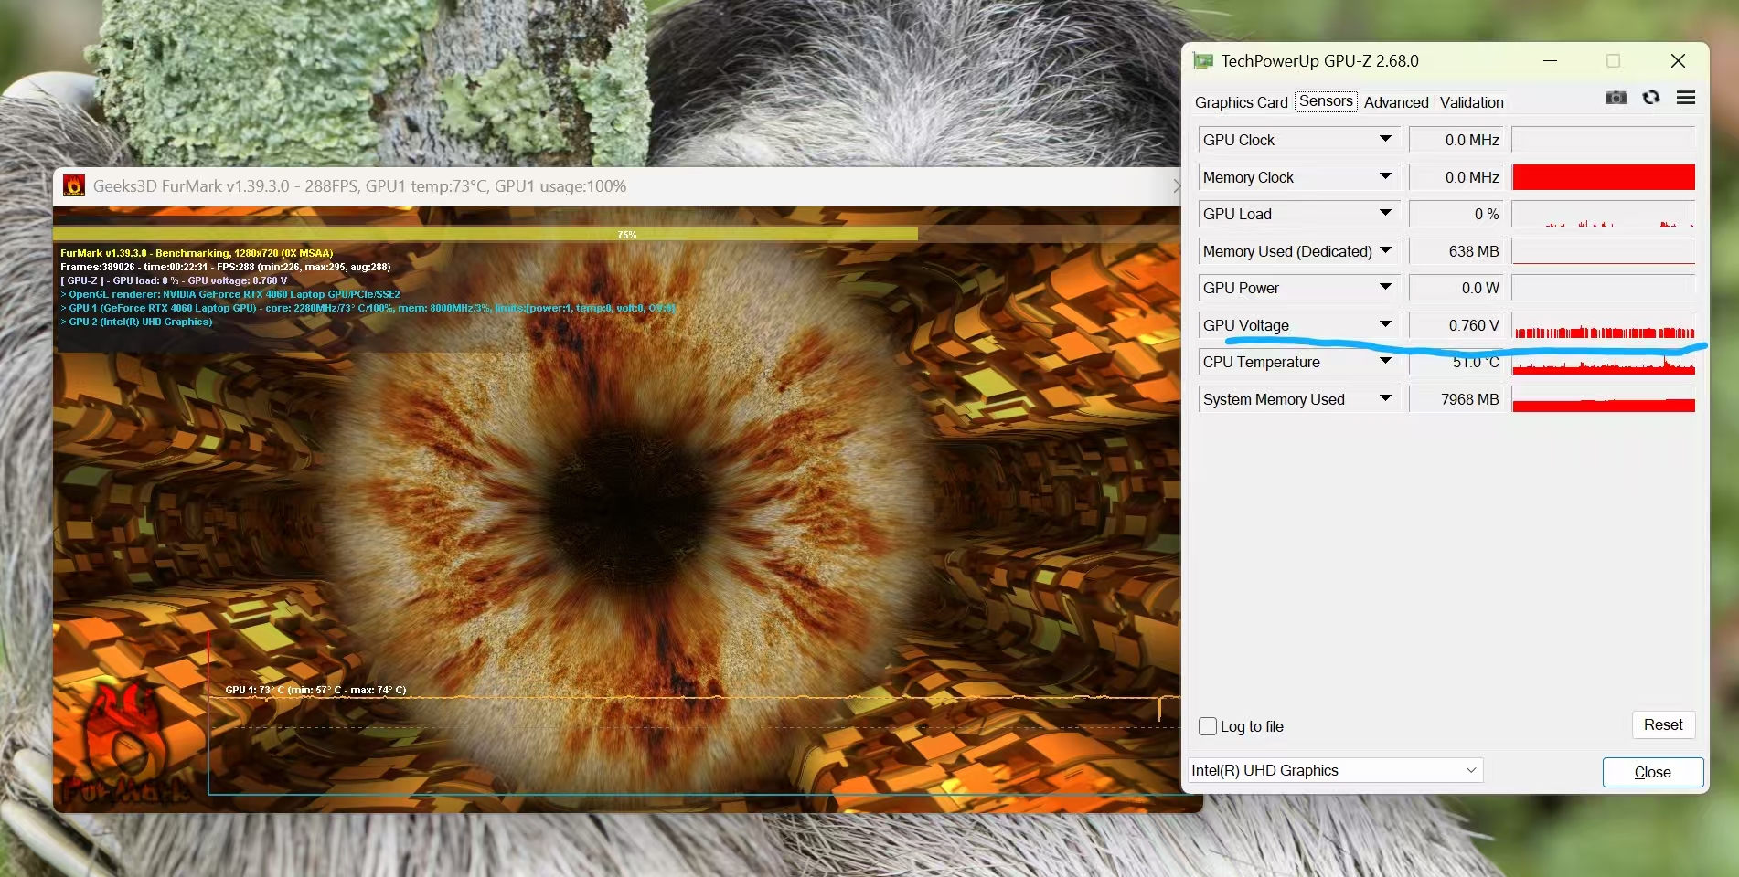Click the GPU-Z refresh icon
1739x877 pixels.
click(1651, 98)
